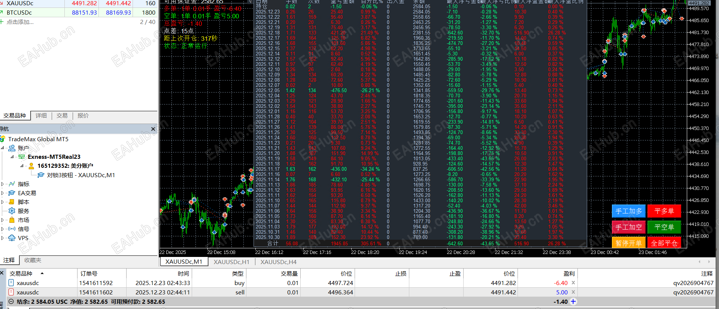Click the 账户 accounts icon in navigator
The image size is (719, 309).
[12, 148]
